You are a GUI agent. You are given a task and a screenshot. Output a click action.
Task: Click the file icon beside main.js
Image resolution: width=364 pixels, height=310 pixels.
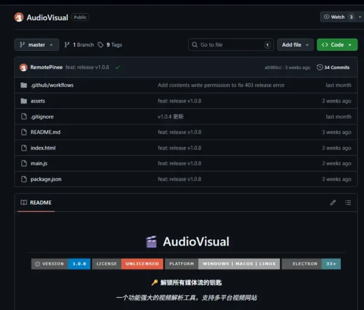(x=24, y=163)
